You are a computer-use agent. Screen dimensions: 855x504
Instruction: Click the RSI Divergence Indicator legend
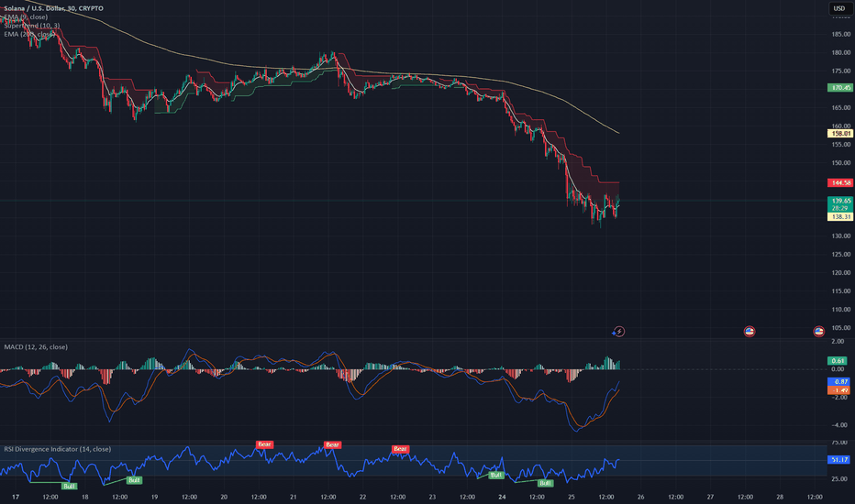pyautogui.click(x=57, y=449)
